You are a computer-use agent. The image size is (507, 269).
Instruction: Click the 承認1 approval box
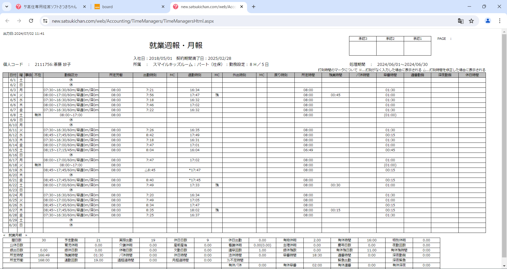pyautogui.click(x=417, y=48)
